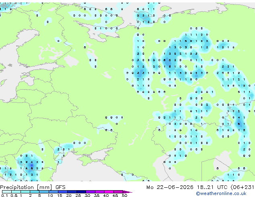255x197 pixels.
Task: Click the forecast date Mo 22-06-2026
Action: pyautogui.click(x=170, y=187)
